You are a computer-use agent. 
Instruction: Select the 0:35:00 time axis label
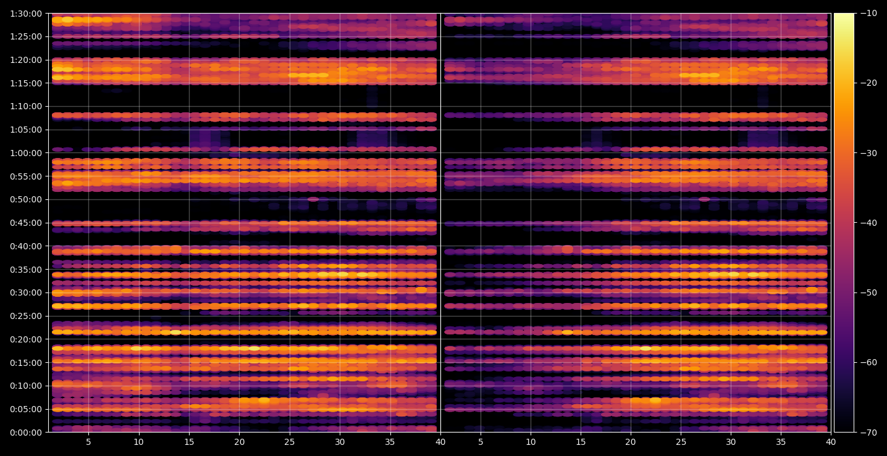(x=26, y=270)
